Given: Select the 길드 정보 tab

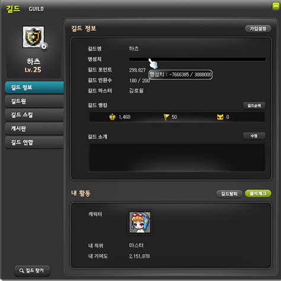Looking at the screenshot, I should (34, 88).
